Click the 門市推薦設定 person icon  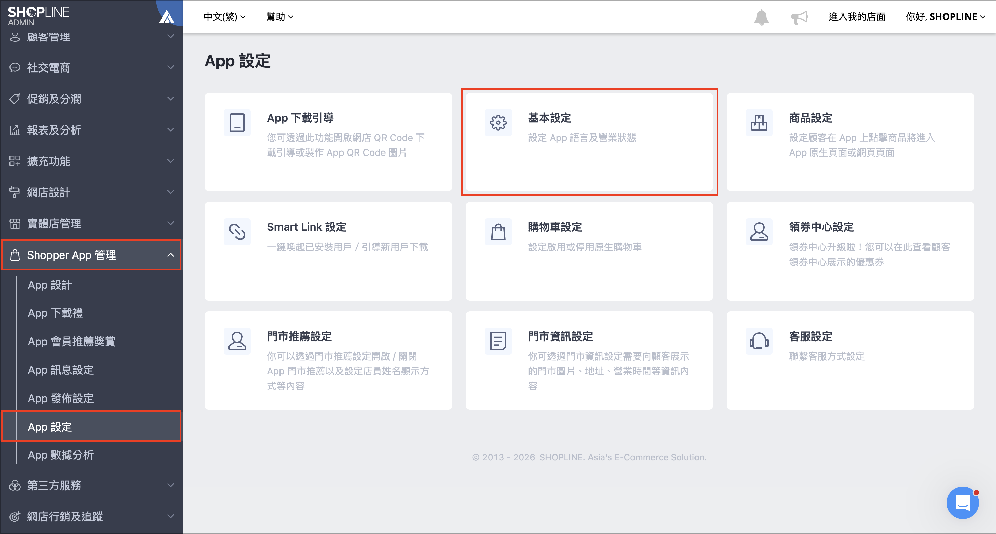click(x=237, y=341)
